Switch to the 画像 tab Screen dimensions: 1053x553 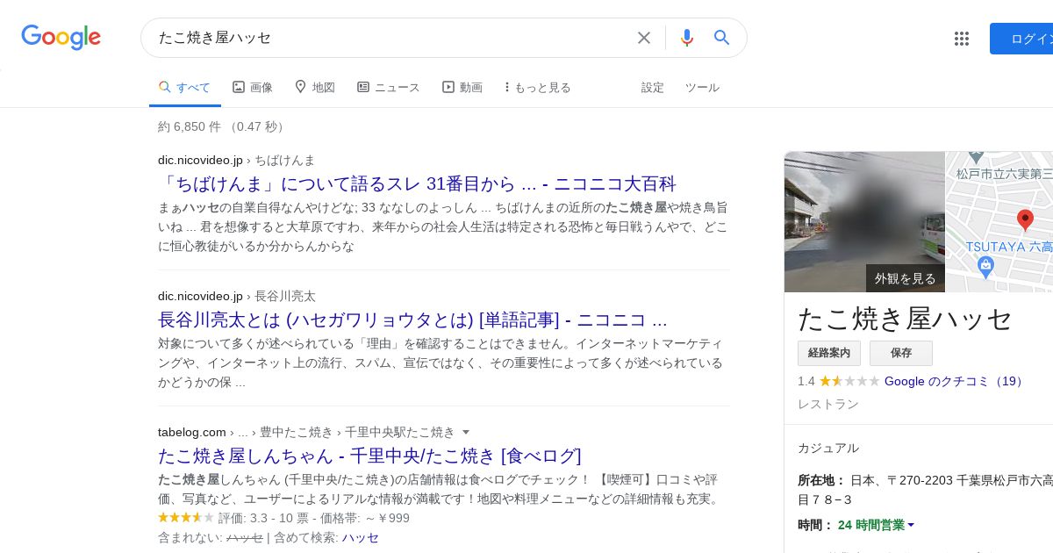(253, 87)
